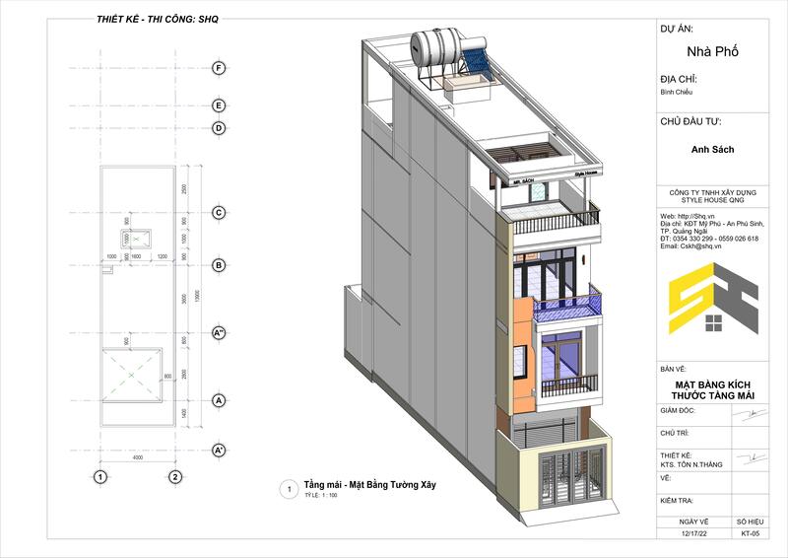Click the CHỦ ĐẦU TƯ label
The image size is (788, 558).
(x=691, y=122)
